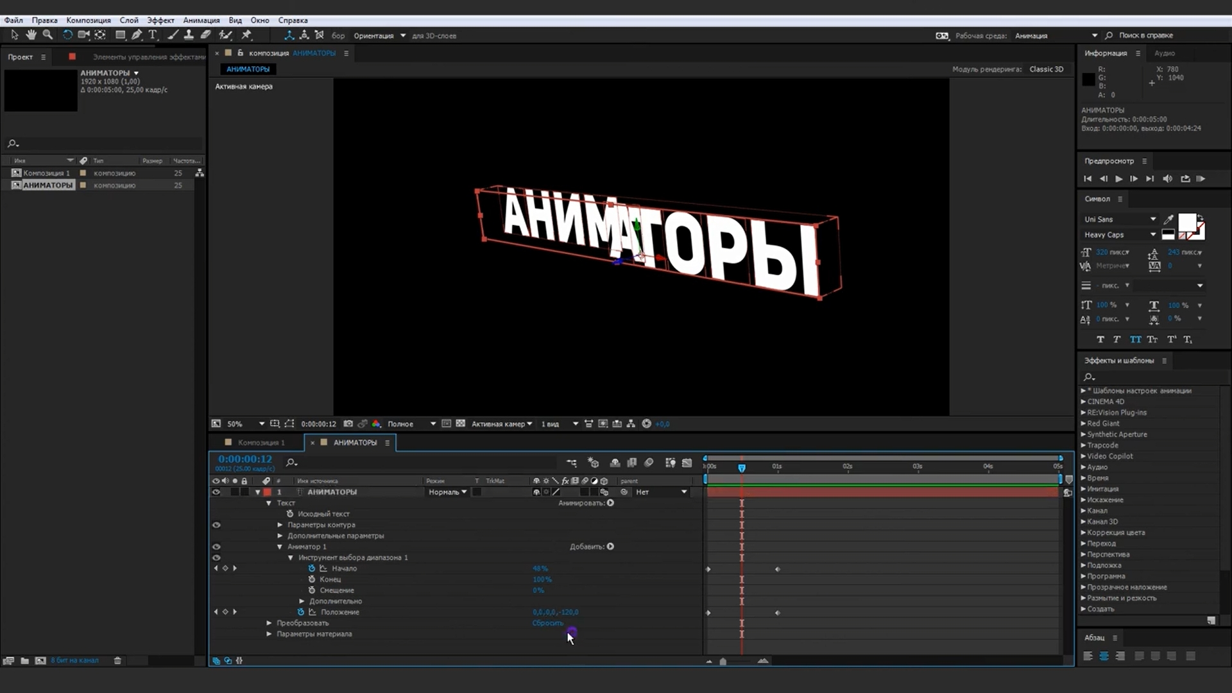Expand the Дополнительные параметры tree item
Image resolution: width=1232 pixels, height=693 pixels.
[x=280, y=536]
